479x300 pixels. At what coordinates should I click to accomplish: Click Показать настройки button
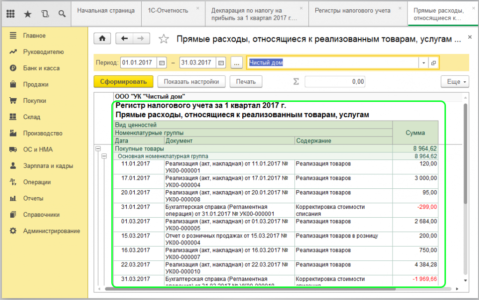[x=191, y=81]
